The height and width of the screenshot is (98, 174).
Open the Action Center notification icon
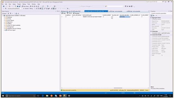170,96
